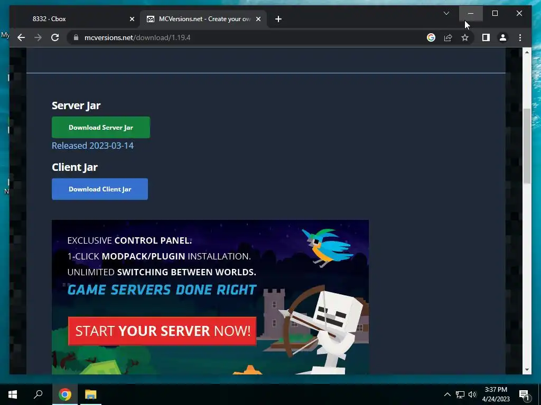Show hidden system tray icons
The image size is (541, 405).
tap(447, 394)
